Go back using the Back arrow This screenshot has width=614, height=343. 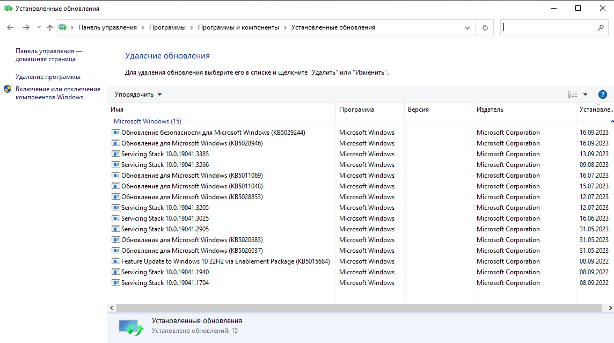click(x=10, y=27)
